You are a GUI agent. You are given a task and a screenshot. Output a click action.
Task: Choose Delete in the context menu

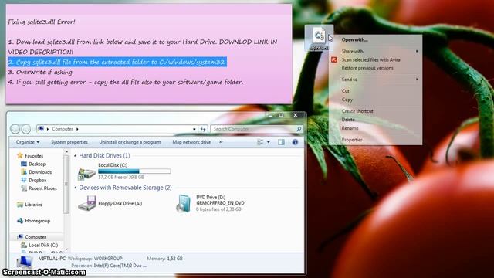pyautogui.click(x=348, y=120)
